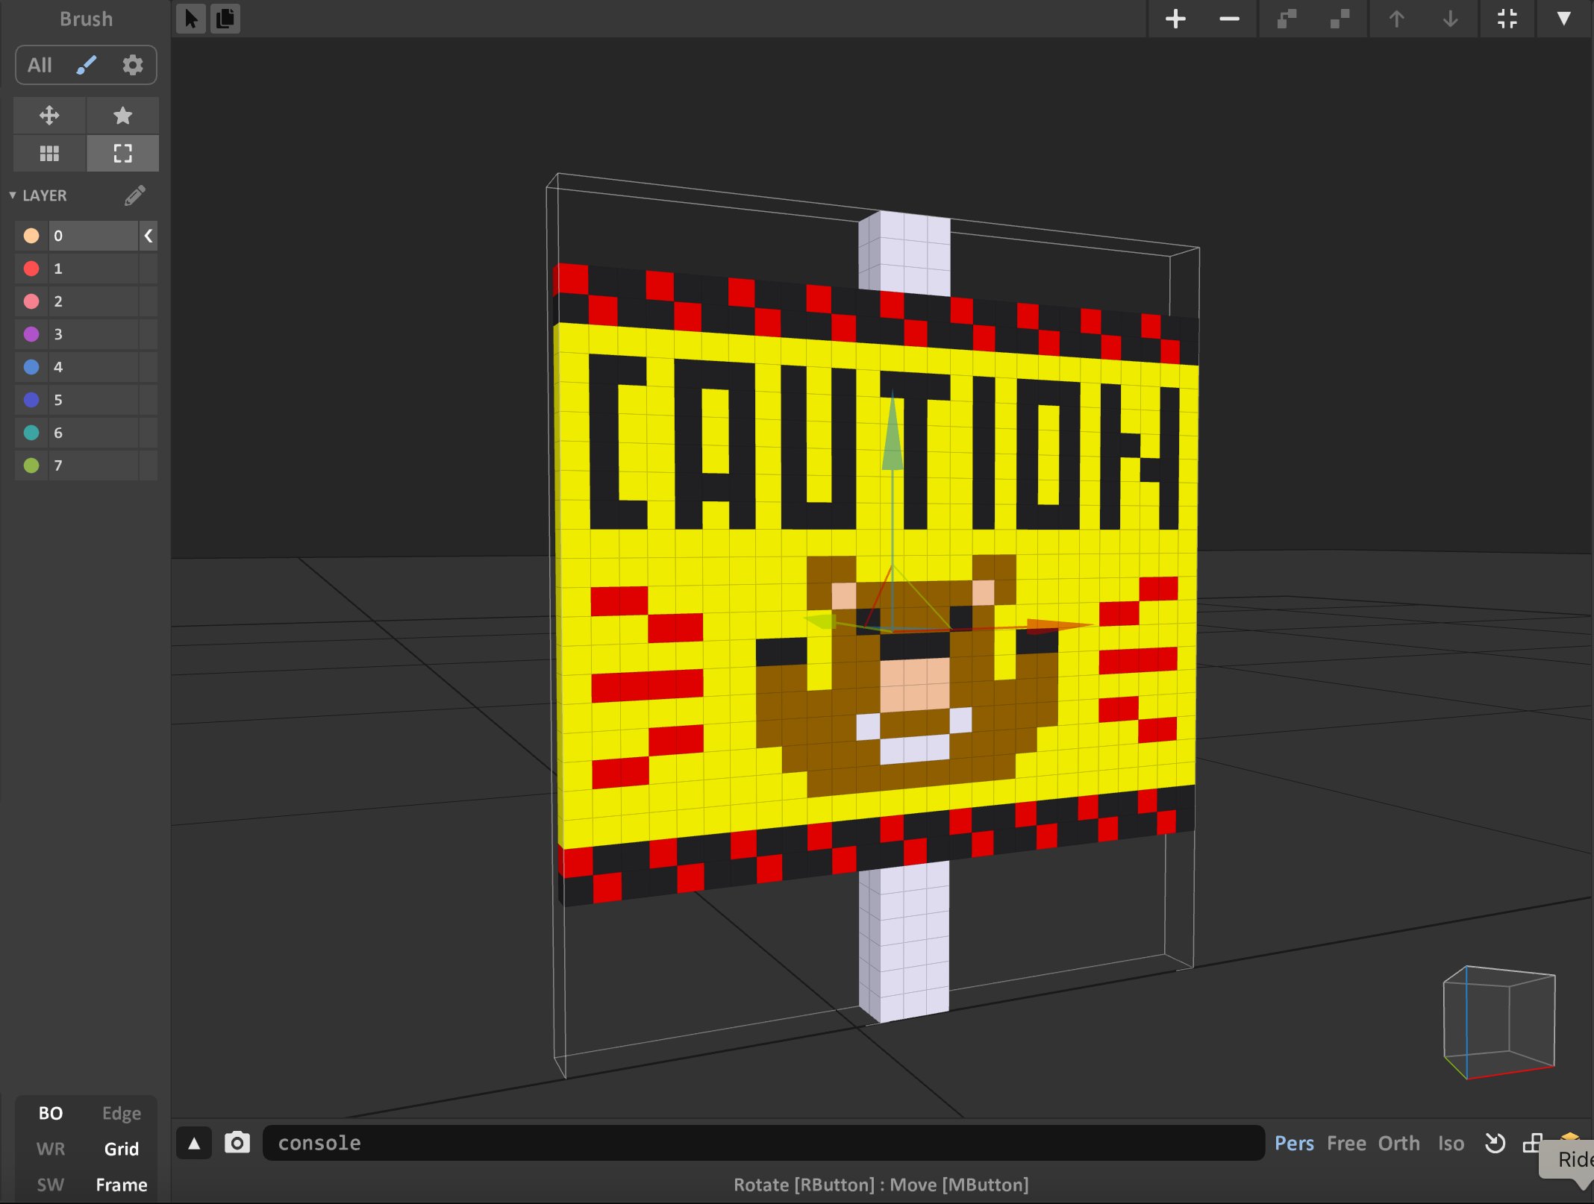Click the teal color dot of layer 6

coord(31,433)
